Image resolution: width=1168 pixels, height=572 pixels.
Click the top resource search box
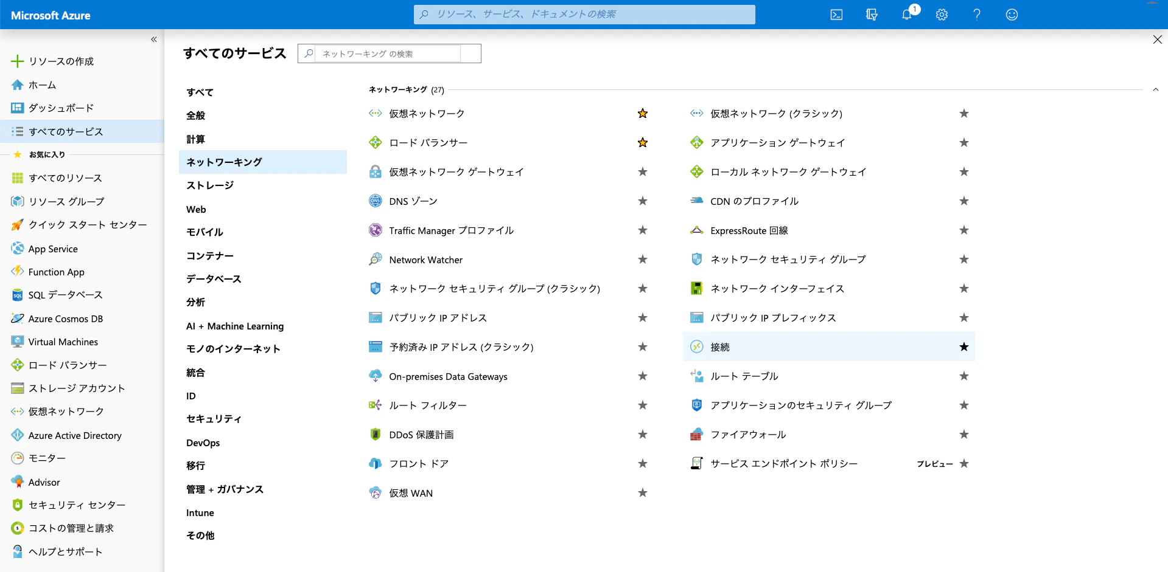click(584, 14)
